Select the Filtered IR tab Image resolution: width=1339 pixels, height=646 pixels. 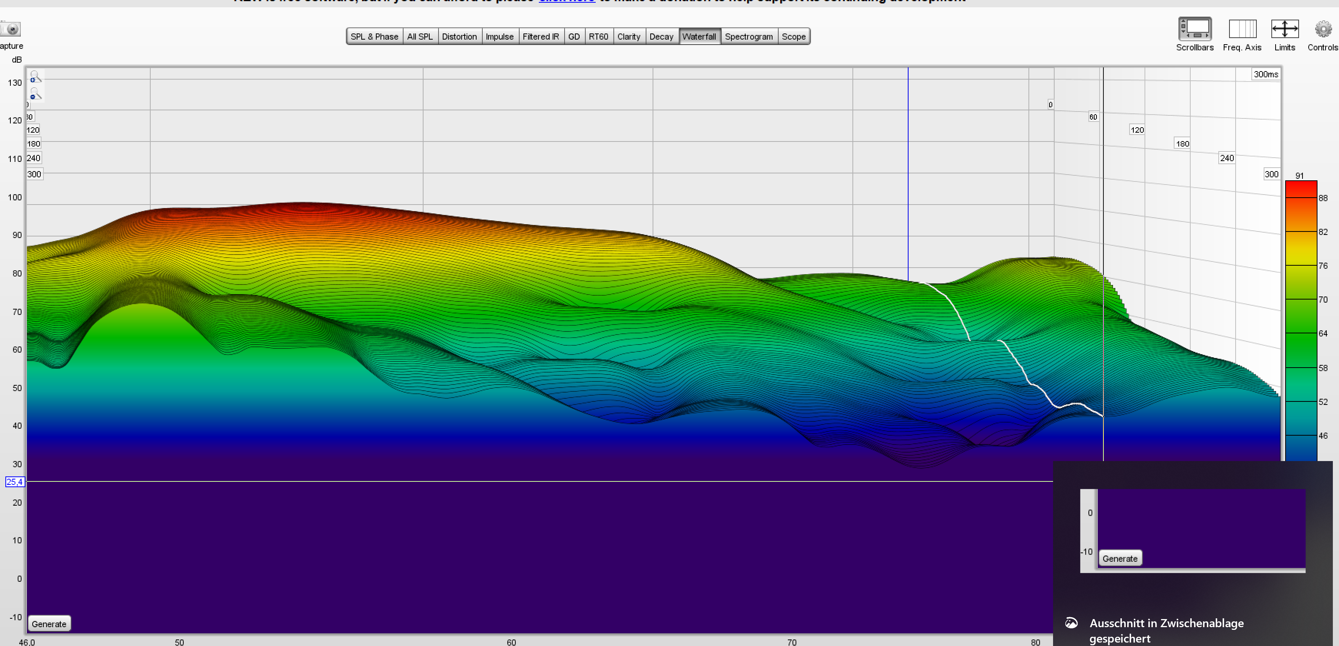(x=541, y=37)
